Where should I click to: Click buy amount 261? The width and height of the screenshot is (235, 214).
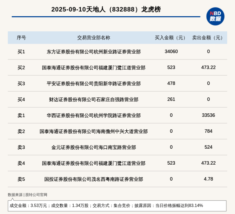(171, 99)
